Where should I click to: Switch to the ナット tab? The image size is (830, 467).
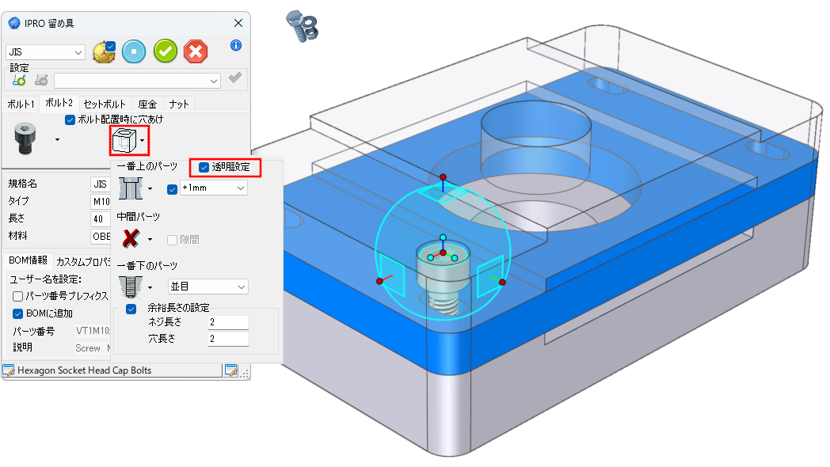pos(179,104)
